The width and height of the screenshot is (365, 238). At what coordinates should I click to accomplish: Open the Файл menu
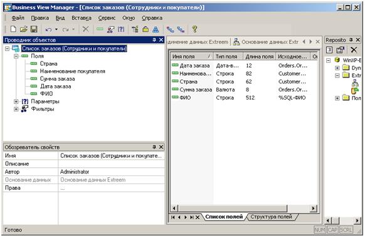[18, 18]
